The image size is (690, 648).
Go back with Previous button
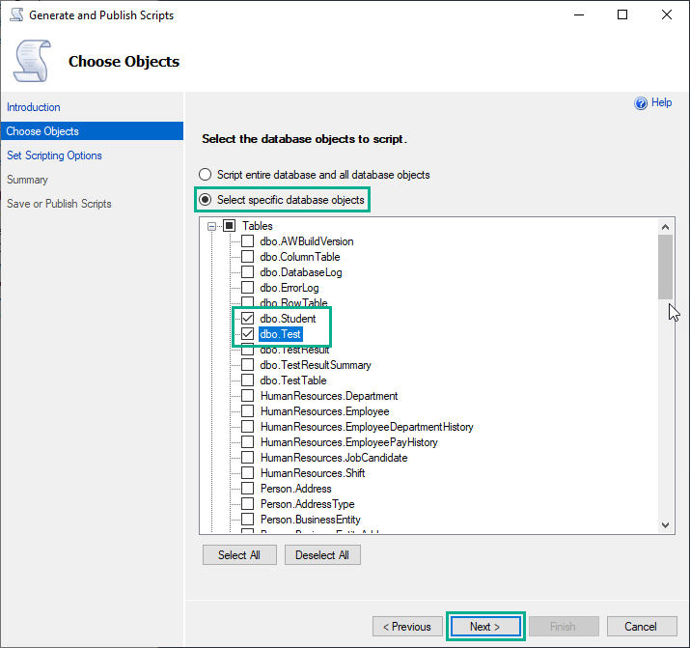(406, 627)
